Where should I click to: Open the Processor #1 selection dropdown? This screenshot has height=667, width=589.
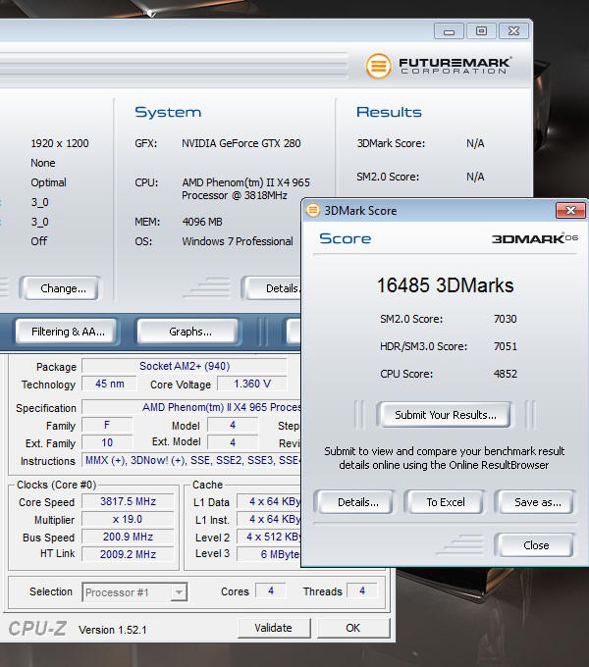coord(134,592)
